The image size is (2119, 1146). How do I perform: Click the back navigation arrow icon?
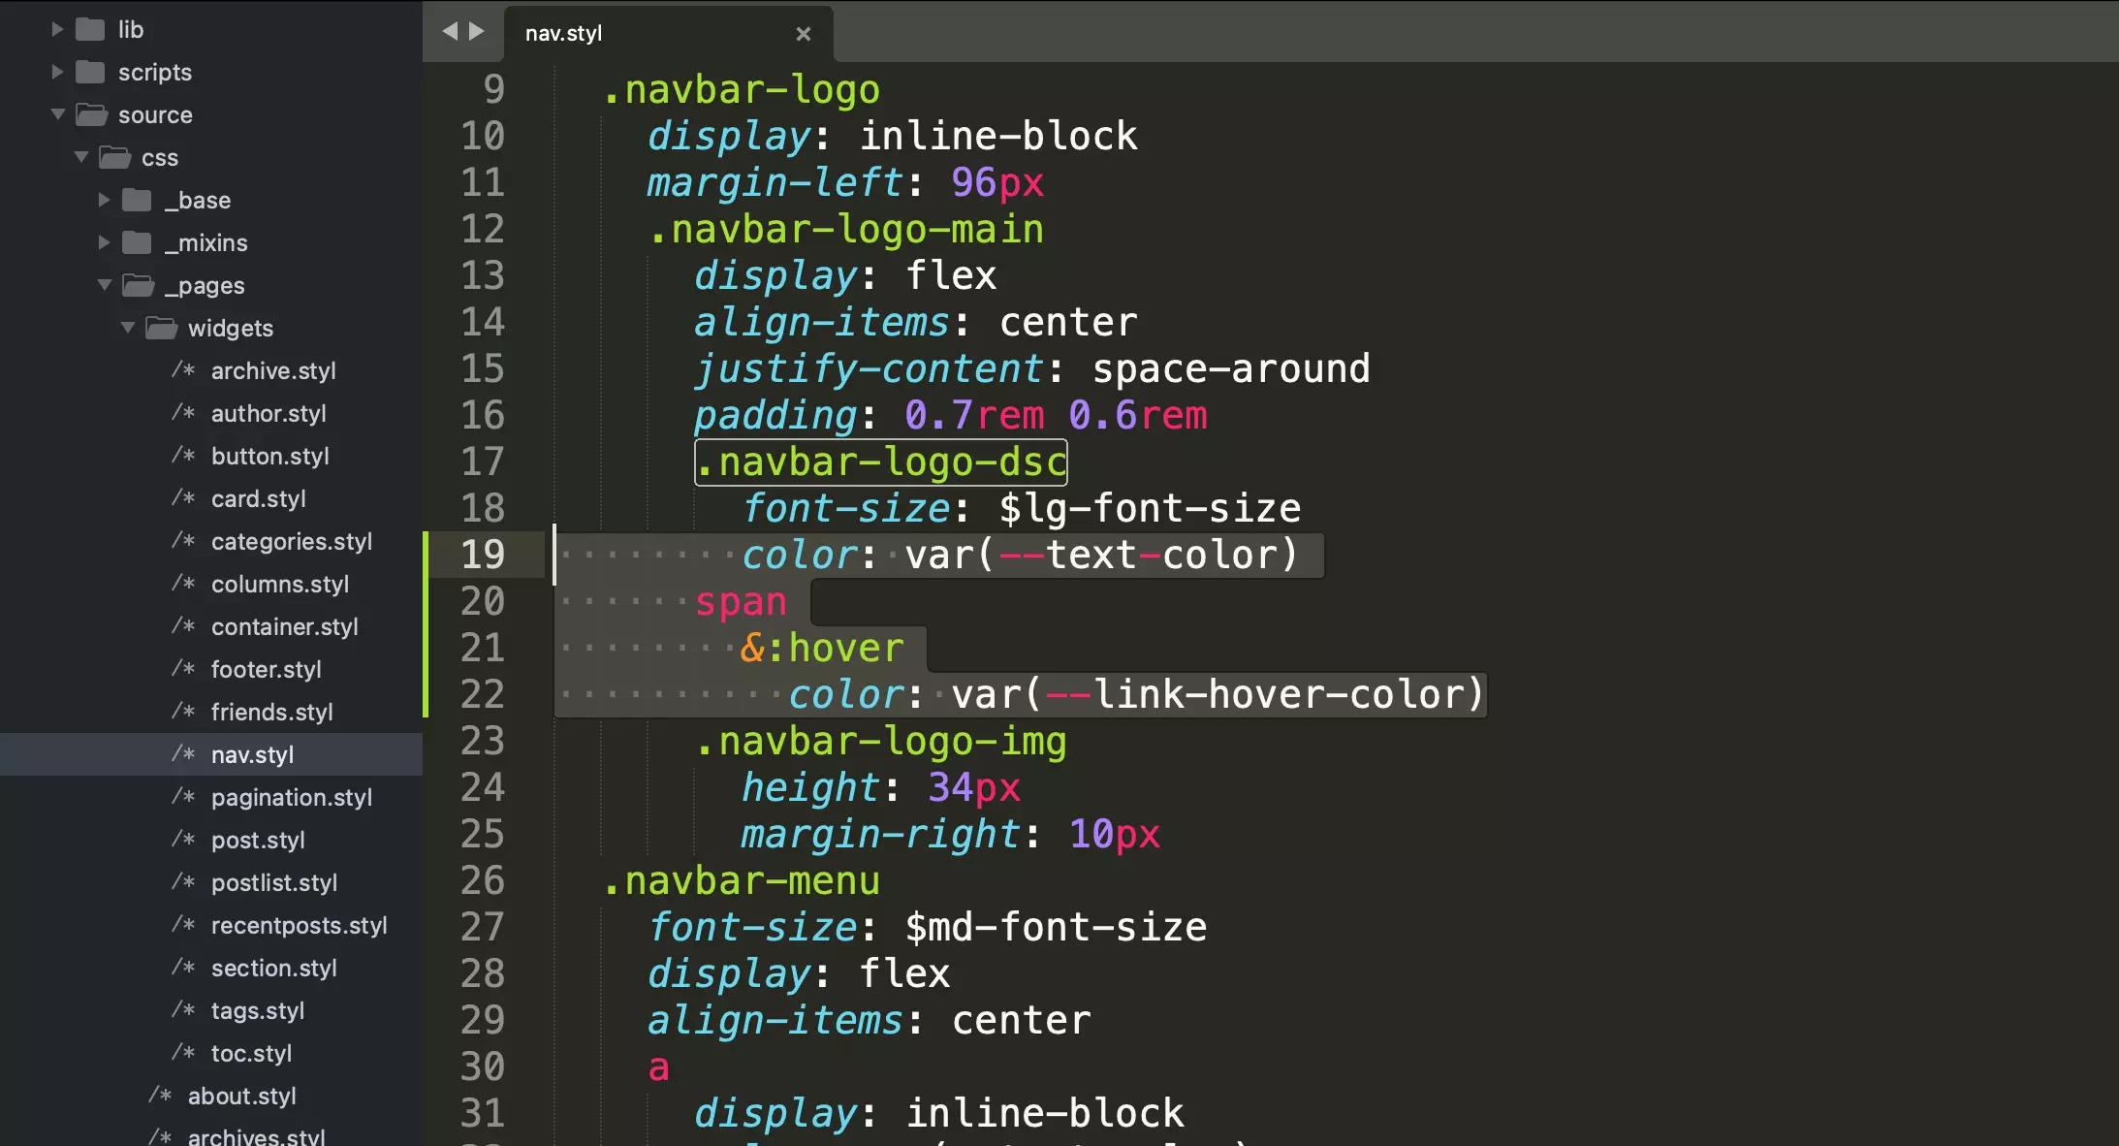[x=452, y=30]
